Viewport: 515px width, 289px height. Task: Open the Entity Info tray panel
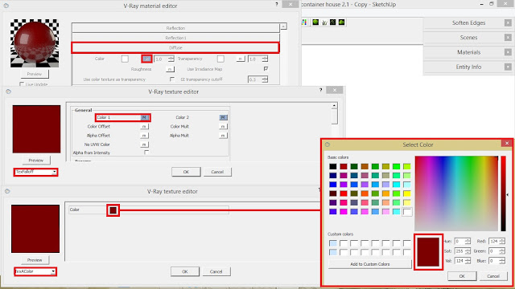(x=468, y=67)
